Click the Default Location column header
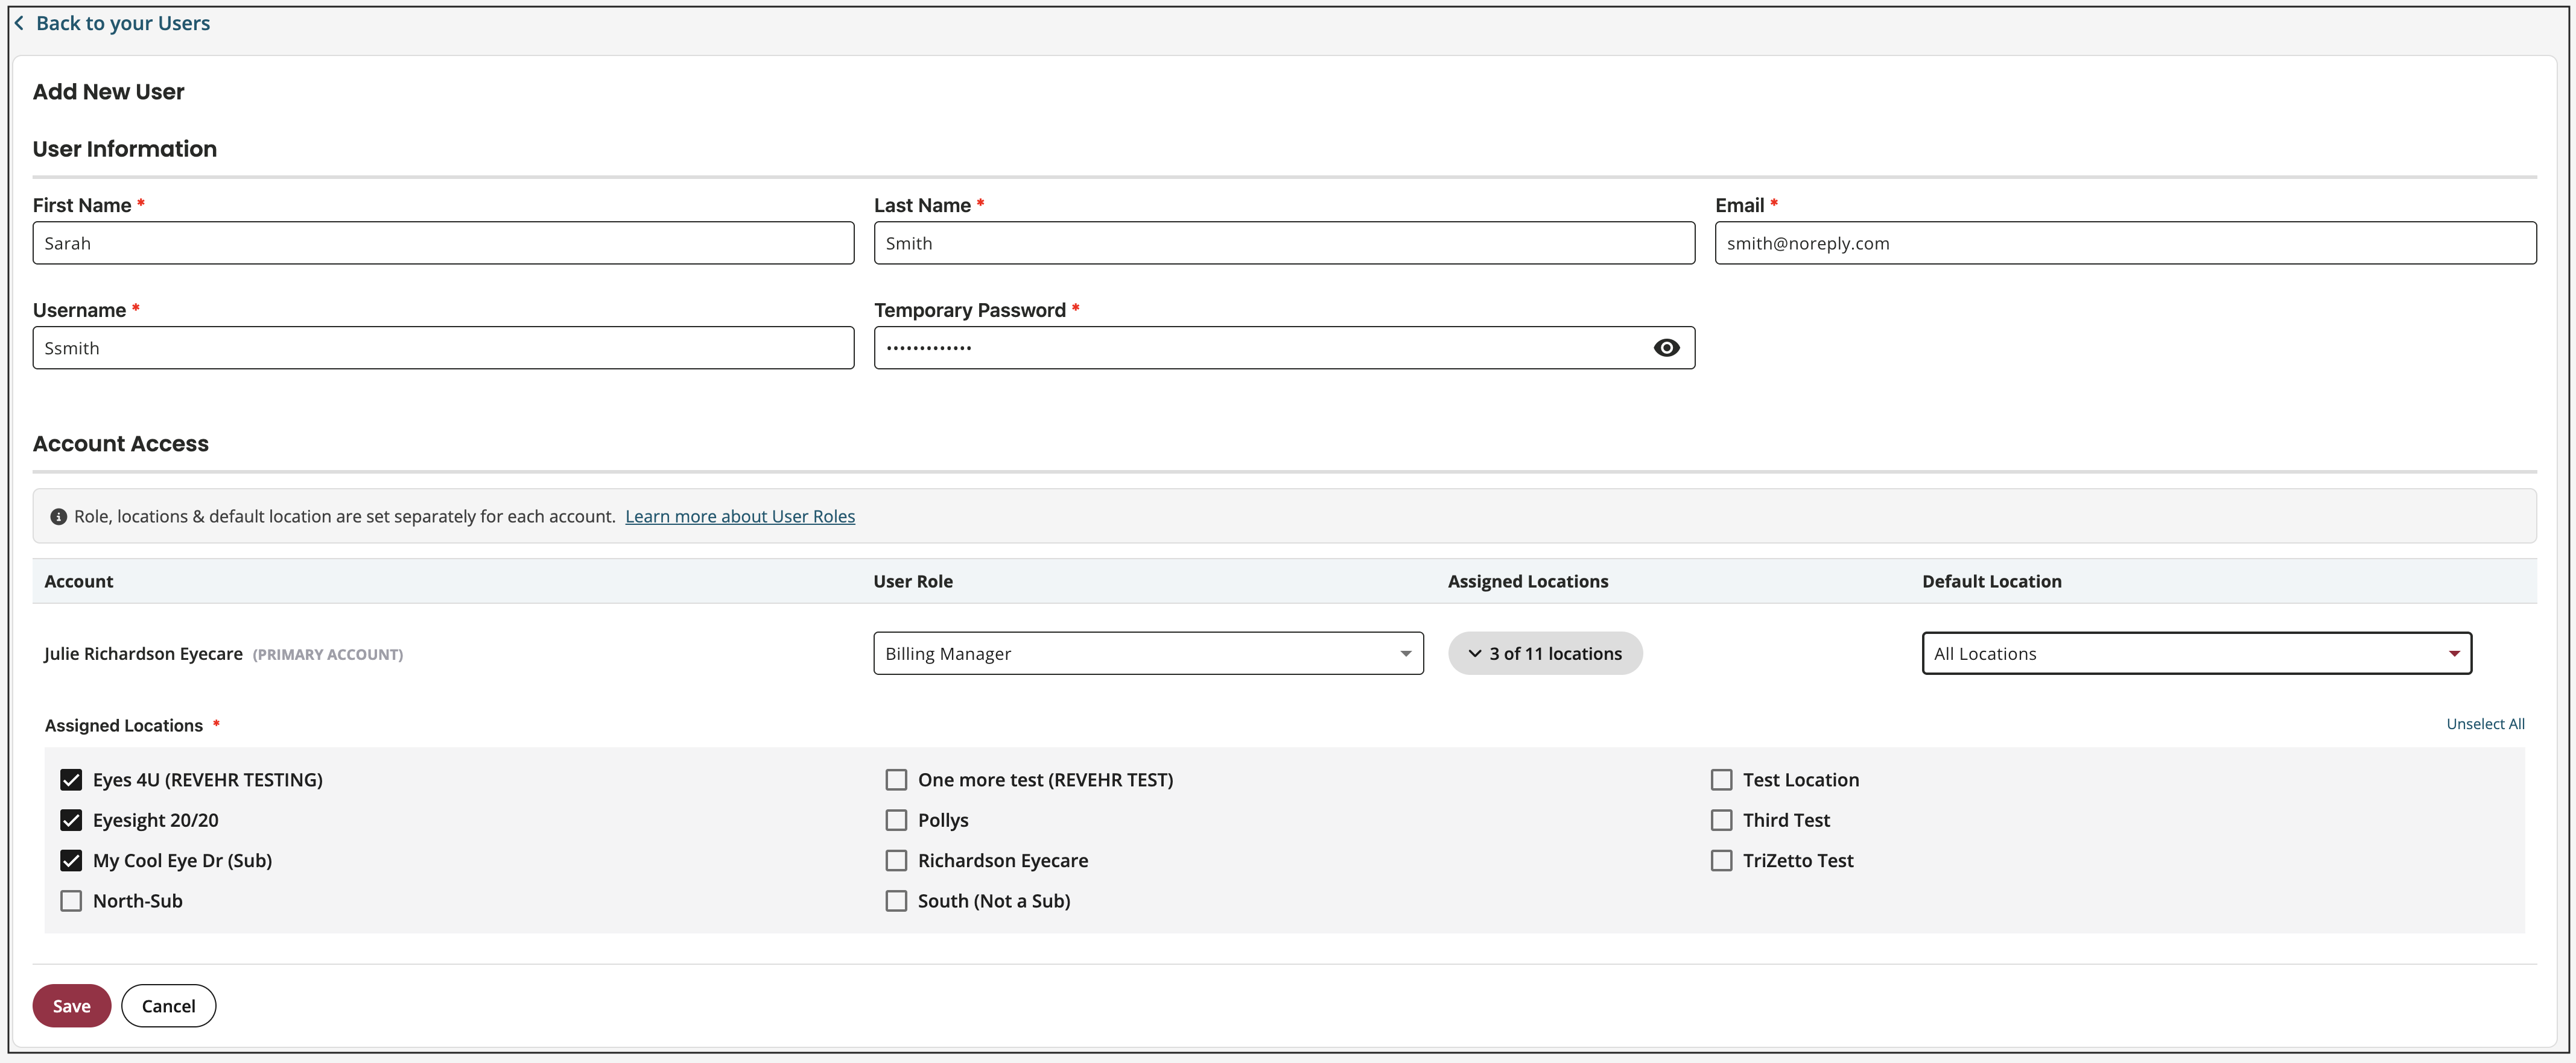 point(1992,582)
